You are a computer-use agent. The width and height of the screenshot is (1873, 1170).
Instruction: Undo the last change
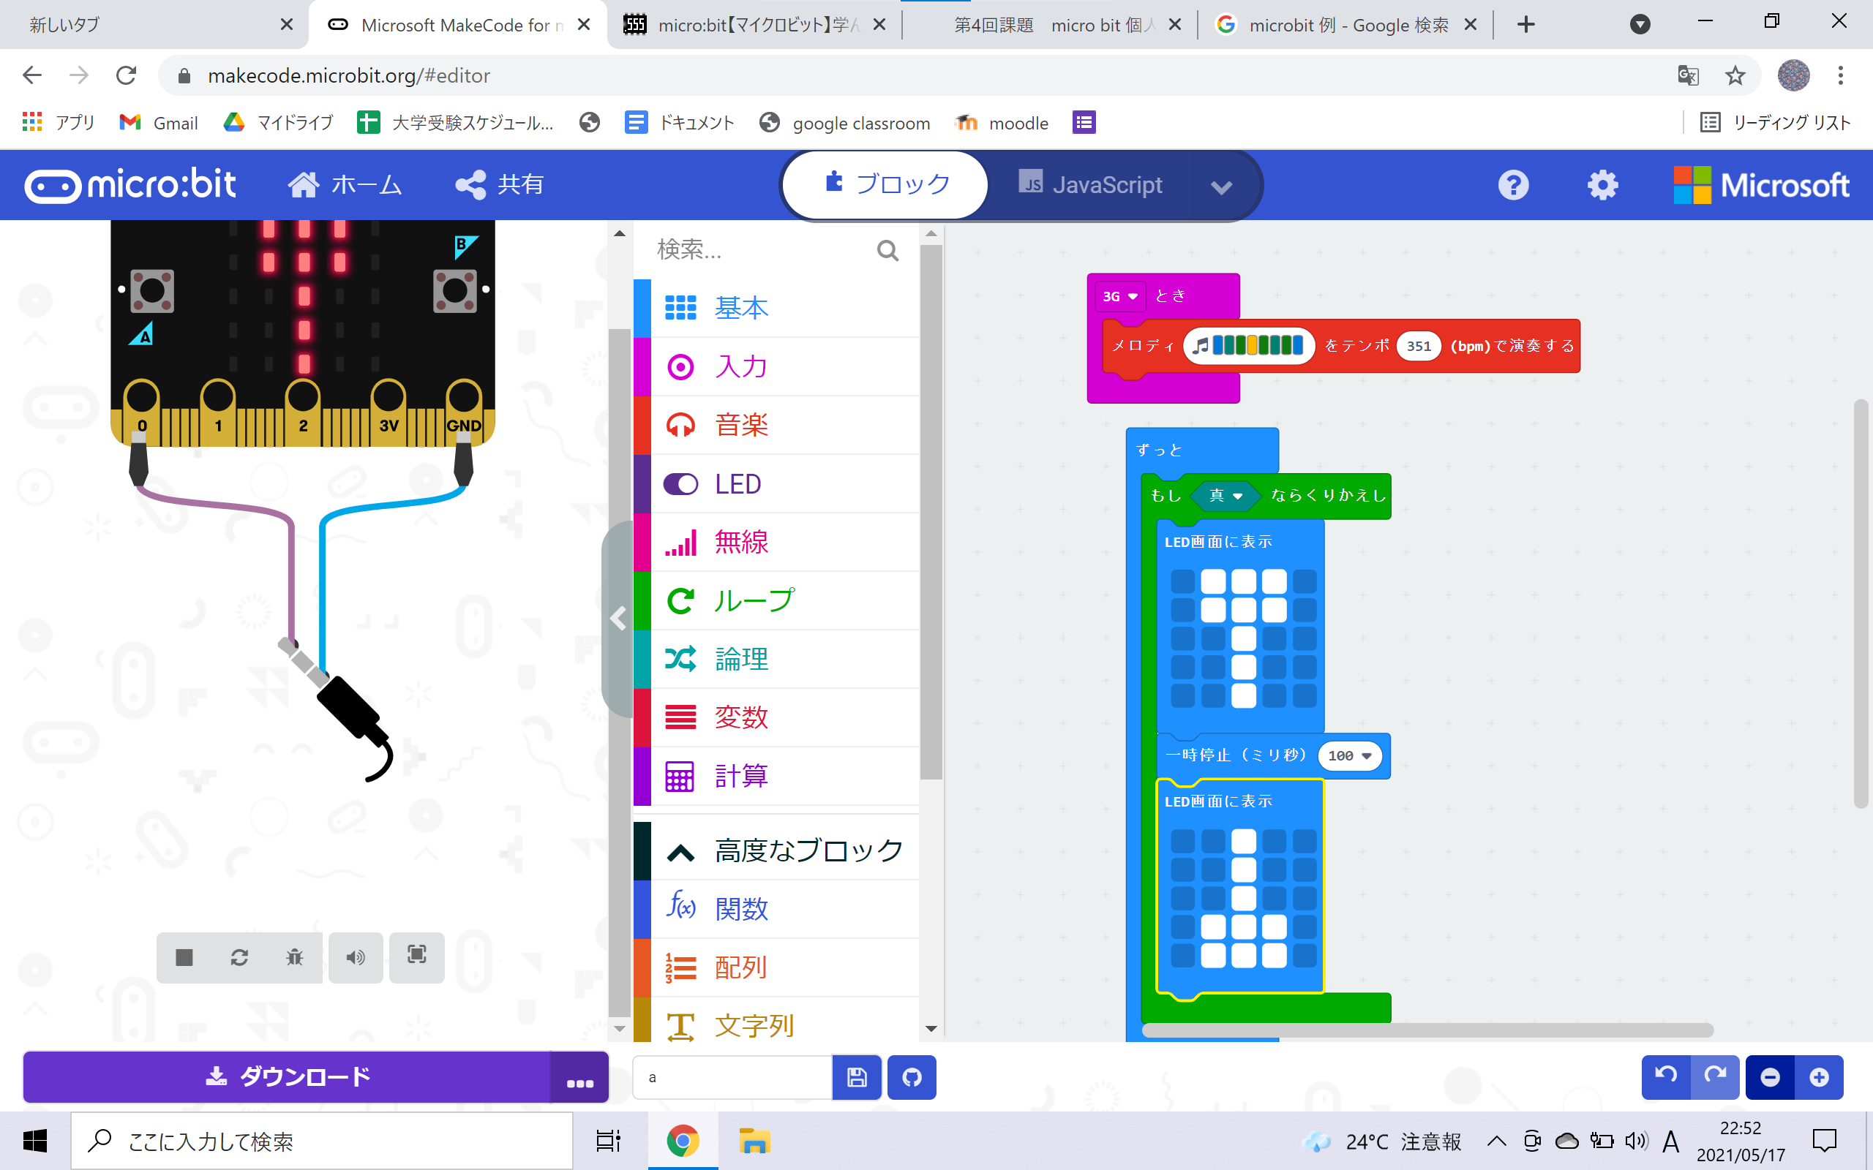click(x=1665, y=1076)
